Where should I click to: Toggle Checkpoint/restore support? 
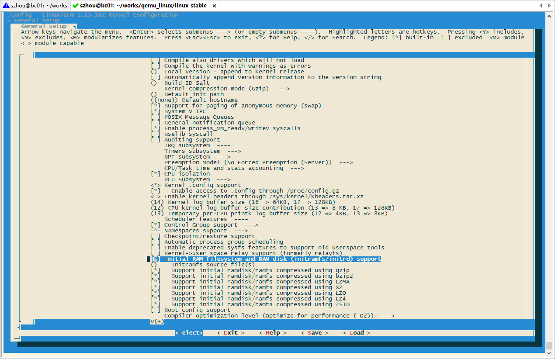point(203,236)
